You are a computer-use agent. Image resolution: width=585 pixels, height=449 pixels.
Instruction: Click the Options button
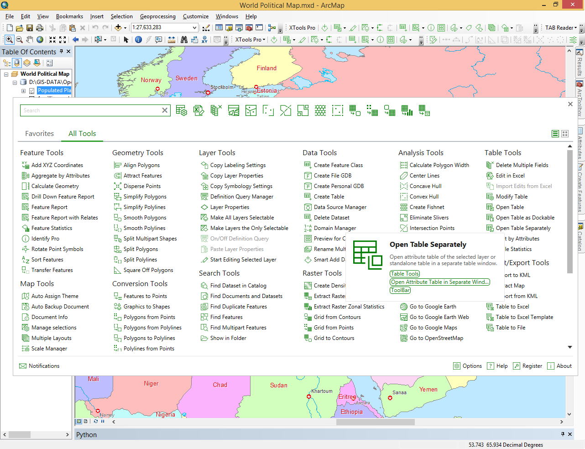point(467,366)
